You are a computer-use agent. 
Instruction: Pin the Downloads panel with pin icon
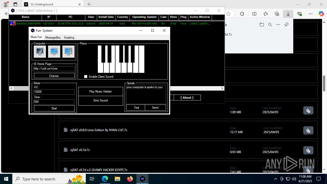pos(286,25)
